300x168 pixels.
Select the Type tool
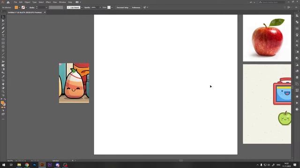[x=3, y=35]
